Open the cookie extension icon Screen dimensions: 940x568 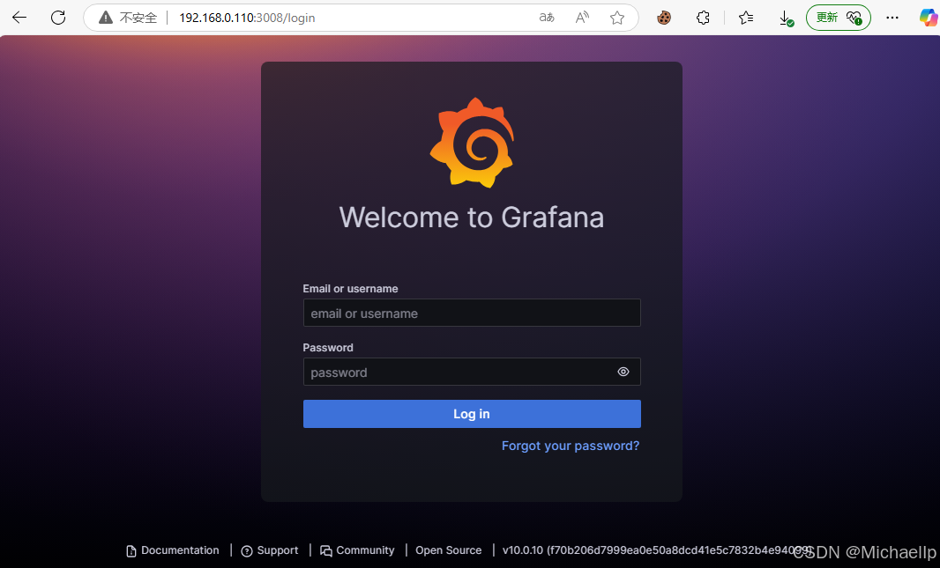tap(664, 18)
